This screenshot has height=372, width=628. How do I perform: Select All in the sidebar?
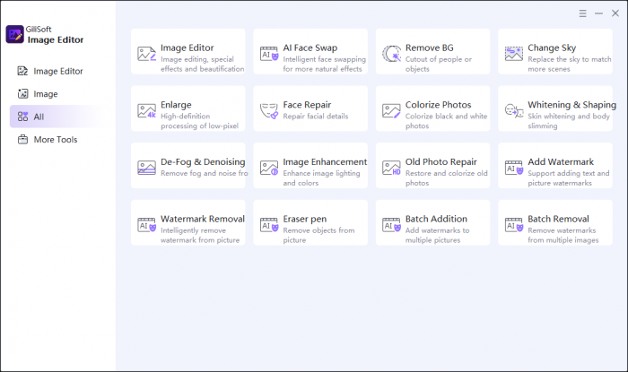pos(58,117)
